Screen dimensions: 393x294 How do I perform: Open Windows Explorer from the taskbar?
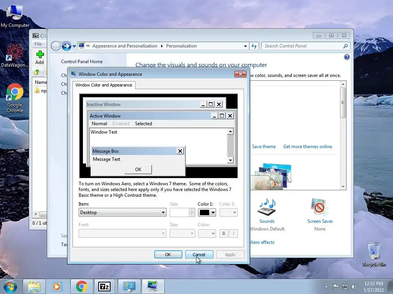[34, 286]
